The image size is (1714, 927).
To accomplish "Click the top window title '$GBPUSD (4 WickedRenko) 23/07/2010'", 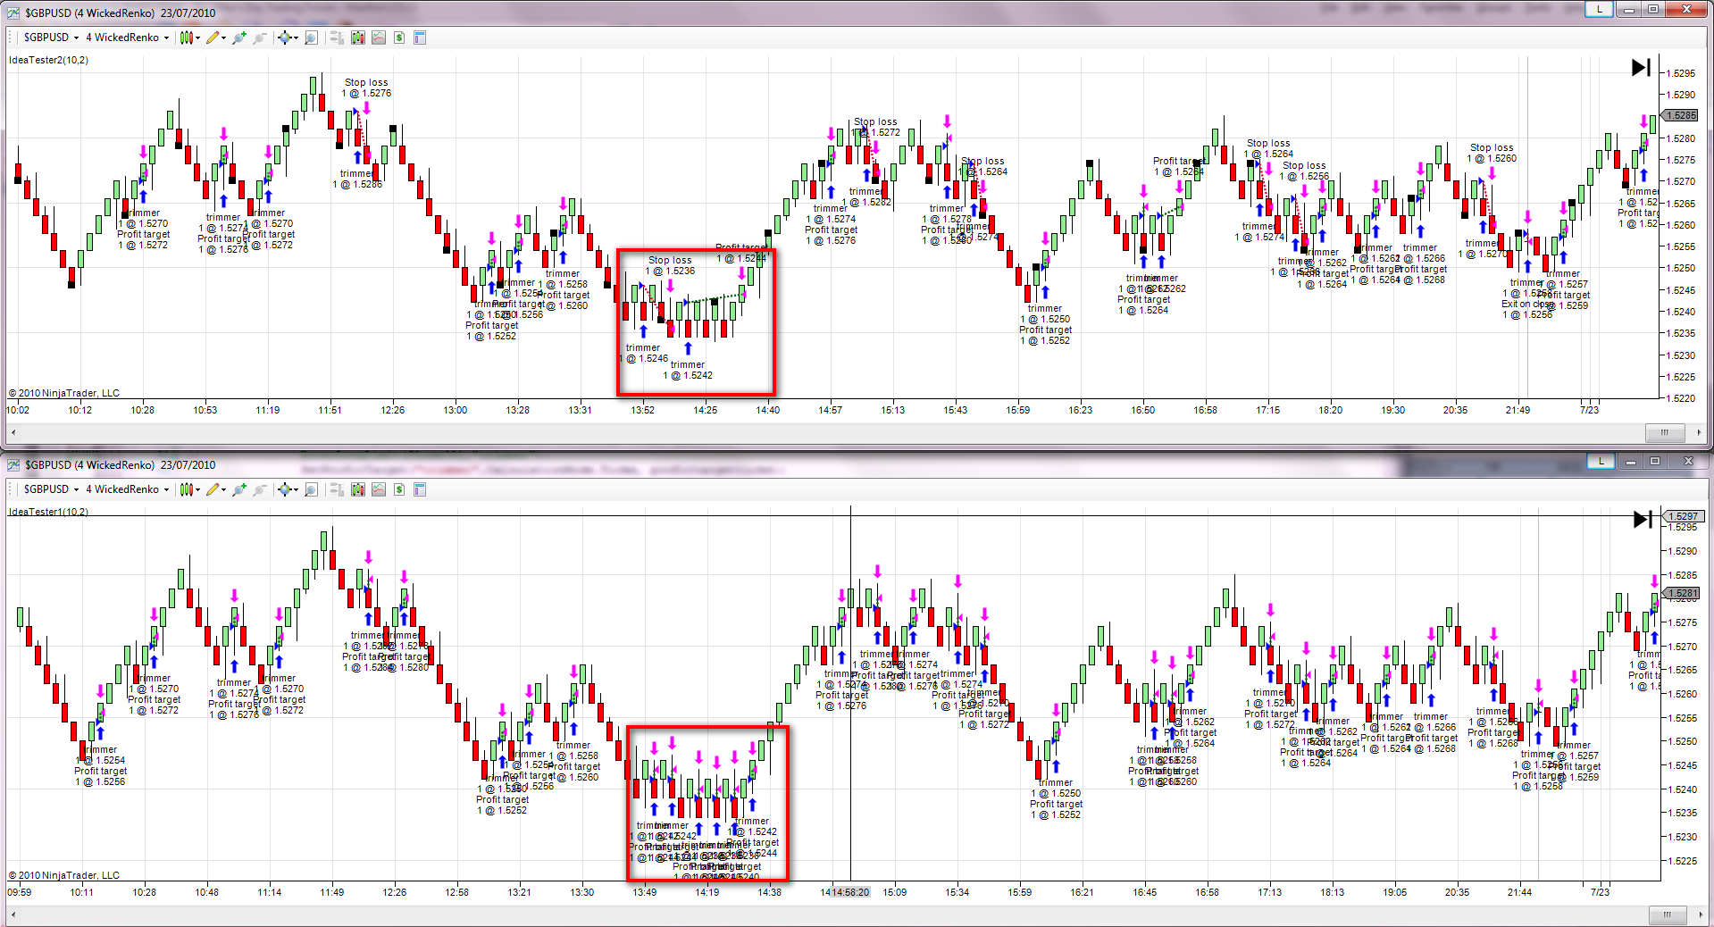I will [x=121, y=13].
